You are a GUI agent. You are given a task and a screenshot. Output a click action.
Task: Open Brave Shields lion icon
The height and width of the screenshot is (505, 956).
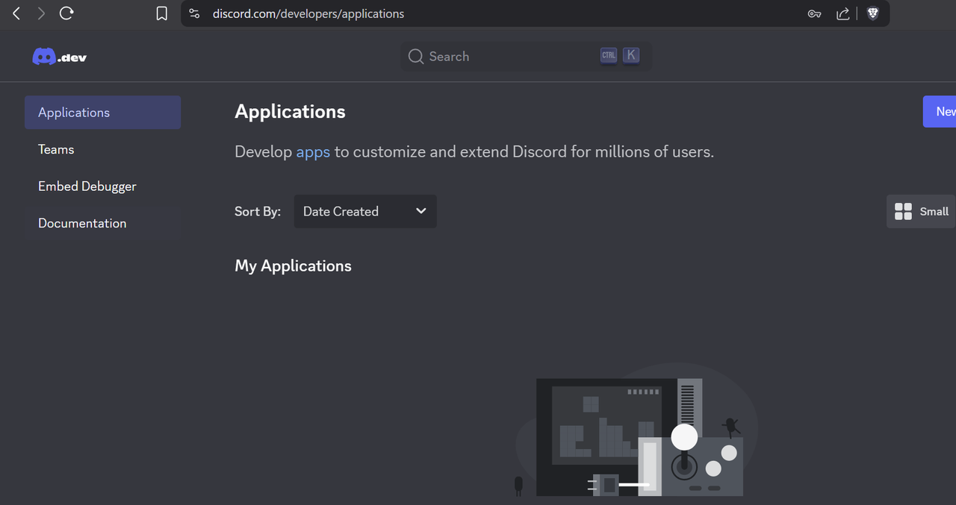pos(872,13)
